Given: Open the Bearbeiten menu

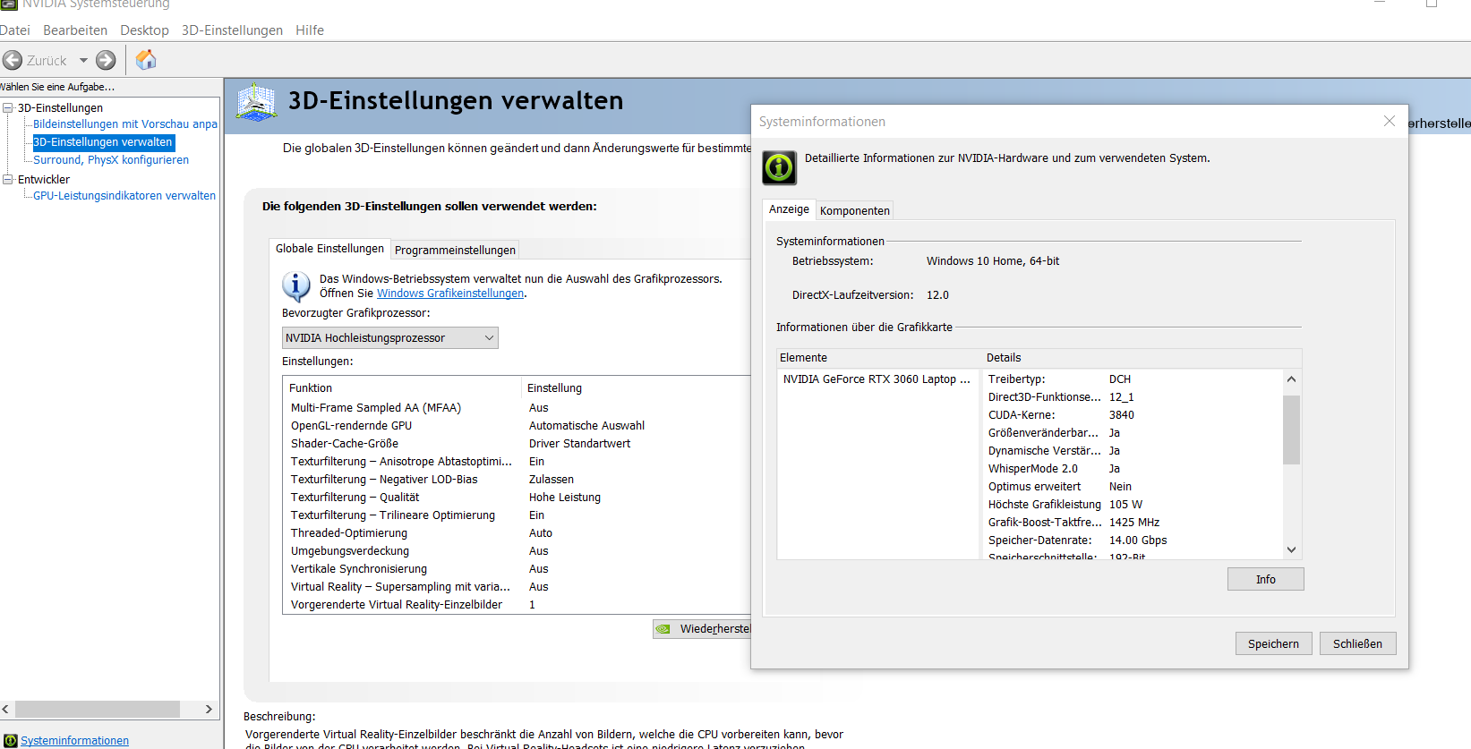Looking at the screenshot, I should point(75,30).
